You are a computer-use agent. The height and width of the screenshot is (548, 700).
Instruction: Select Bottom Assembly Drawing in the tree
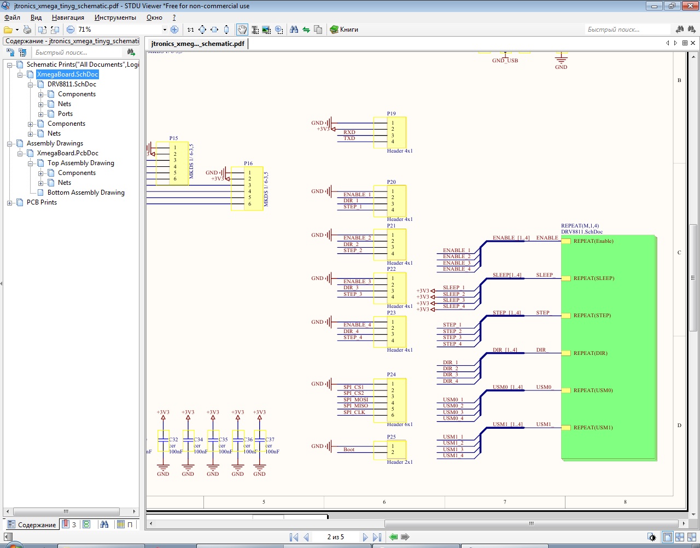coord(86,193)
